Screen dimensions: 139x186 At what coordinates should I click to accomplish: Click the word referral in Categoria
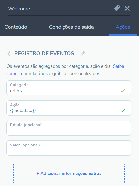point(17,91)
